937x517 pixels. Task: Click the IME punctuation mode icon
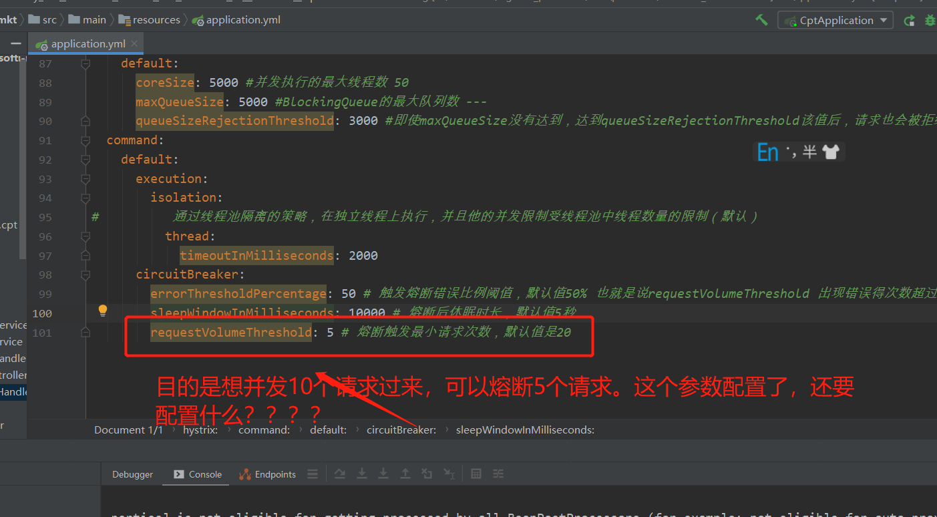click(792, 152)
